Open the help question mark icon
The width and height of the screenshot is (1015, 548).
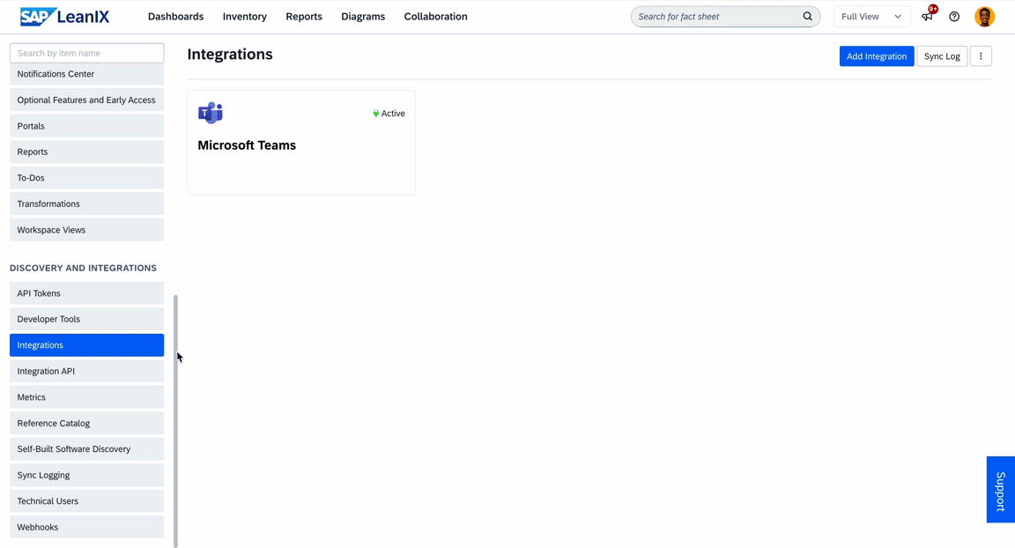click(954, 17)
